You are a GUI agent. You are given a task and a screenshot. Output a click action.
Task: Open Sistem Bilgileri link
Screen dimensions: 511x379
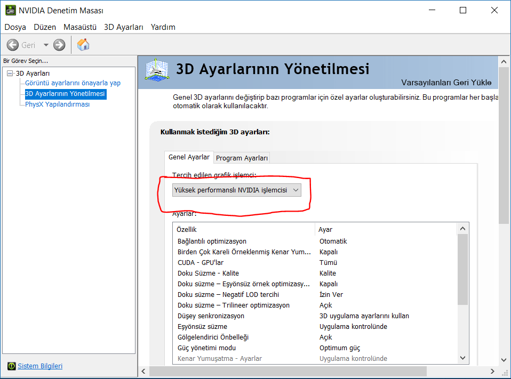tap(40, 366)
